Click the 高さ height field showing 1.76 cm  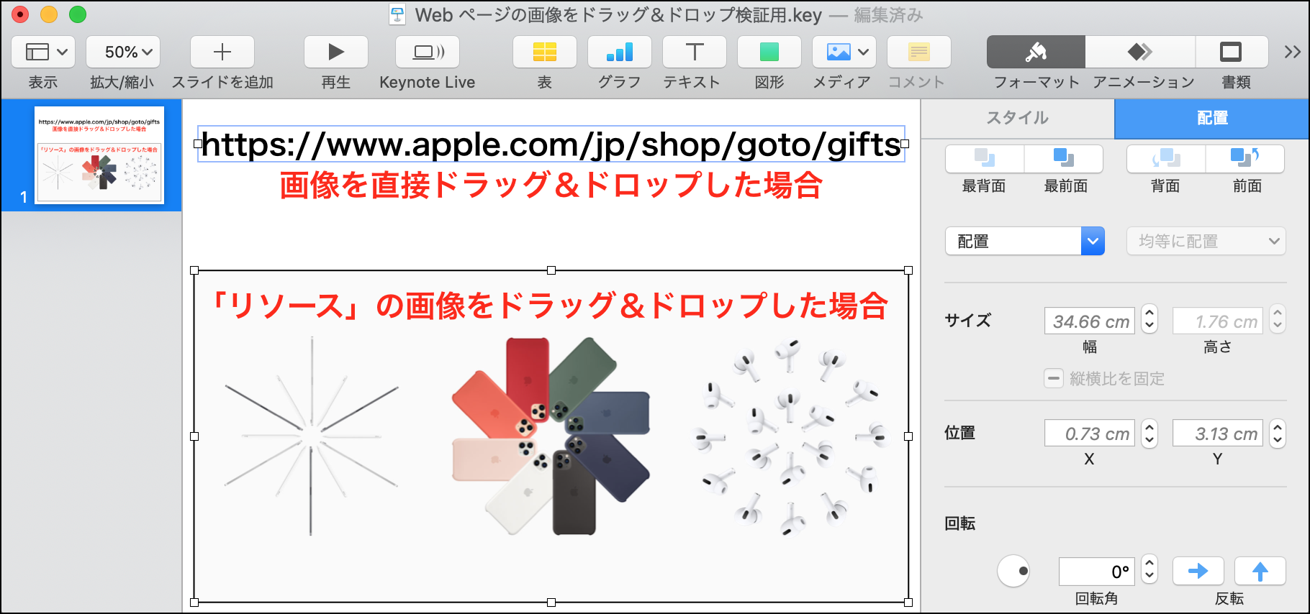tap(1218, 321)
